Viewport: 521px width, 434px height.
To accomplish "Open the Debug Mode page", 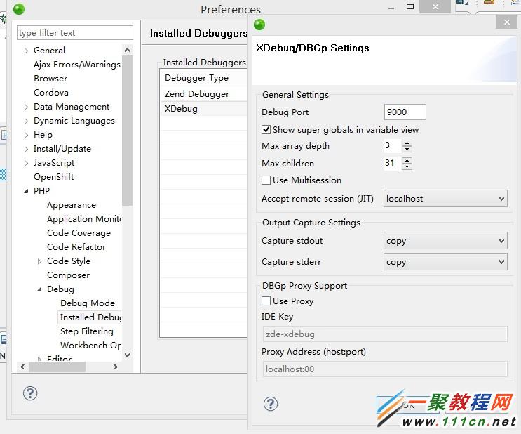I will [x=88, y=303].
